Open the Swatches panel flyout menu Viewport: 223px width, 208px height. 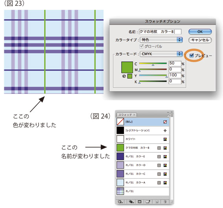[x=171, y=116]
